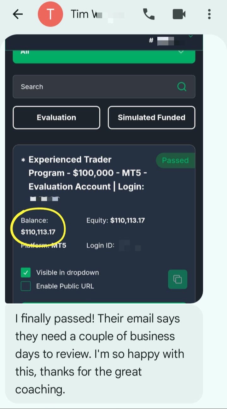Uncheck Visible in dropdown checkbox

pyautogui.click(x=26, y=272)
